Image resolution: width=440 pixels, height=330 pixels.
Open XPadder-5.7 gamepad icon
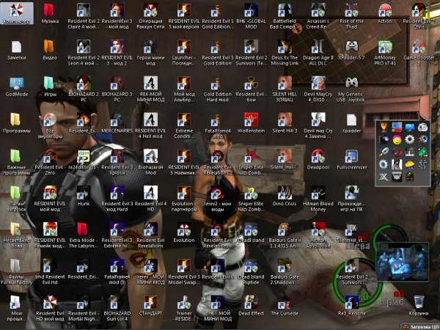click(351, 50)
